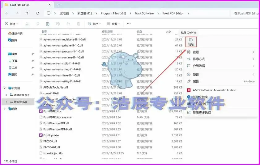Sort by the 大小 column header
The image size is (260, 165).
tap(168, 31)
